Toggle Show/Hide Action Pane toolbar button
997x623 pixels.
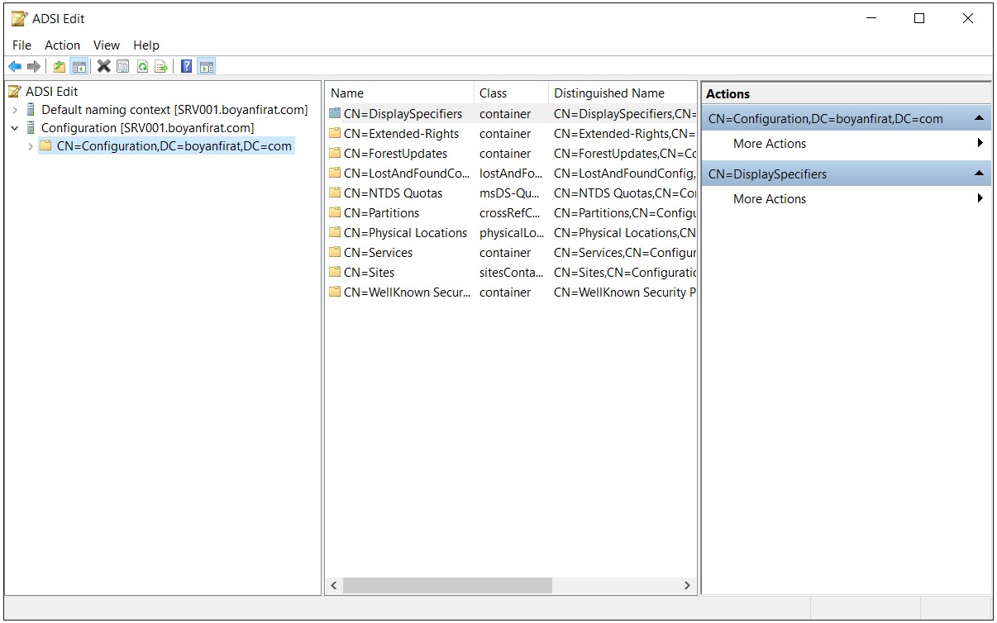coord(207,67)
